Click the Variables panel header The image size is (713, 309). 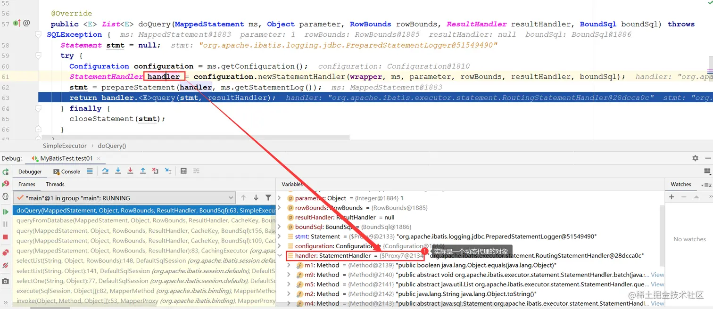(x=292, y=184)
